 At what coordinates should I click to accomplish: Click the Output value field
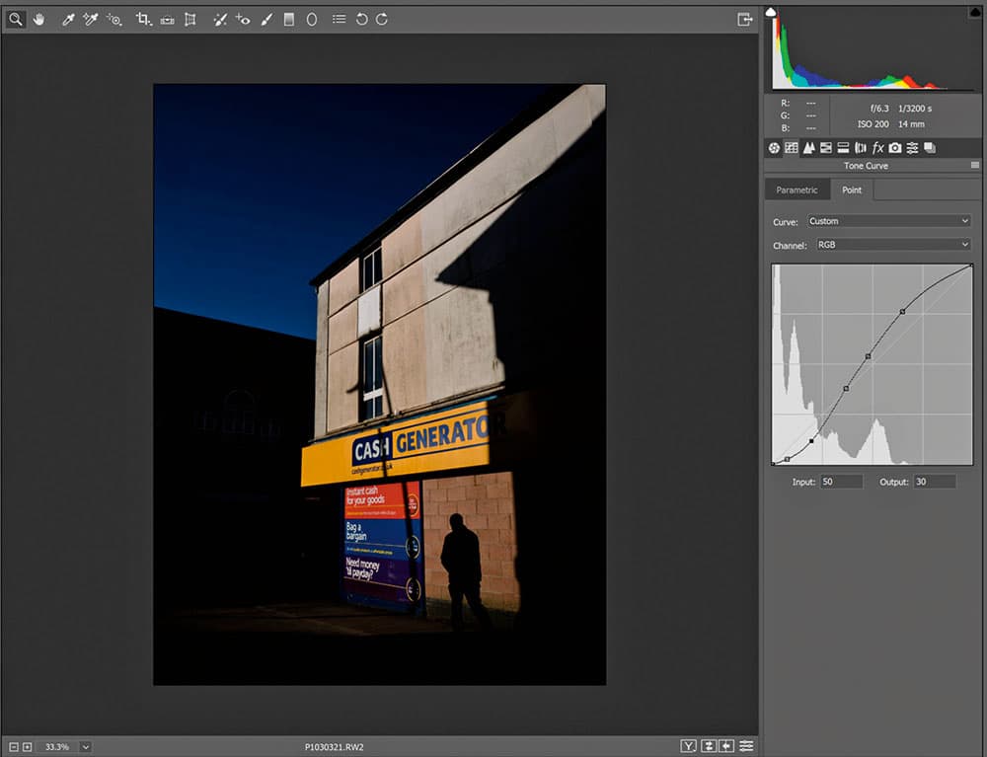(x=935, y=482)
